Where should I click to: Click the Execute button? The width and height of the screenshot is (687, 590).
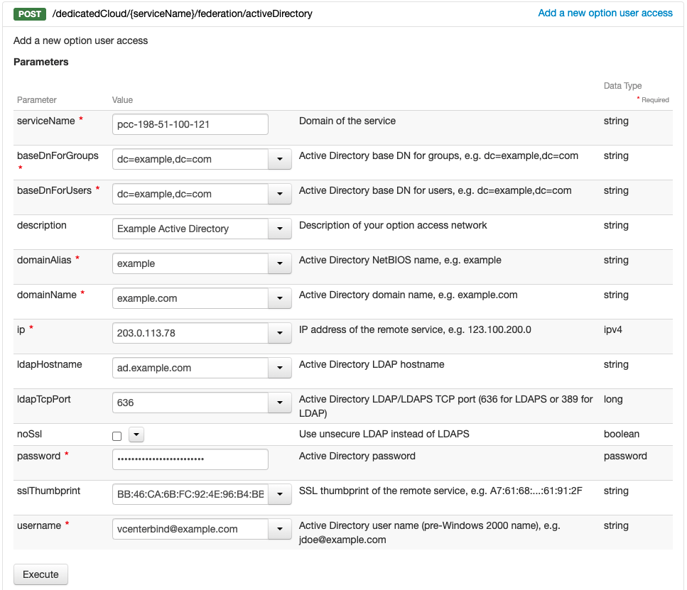(40, 574)
